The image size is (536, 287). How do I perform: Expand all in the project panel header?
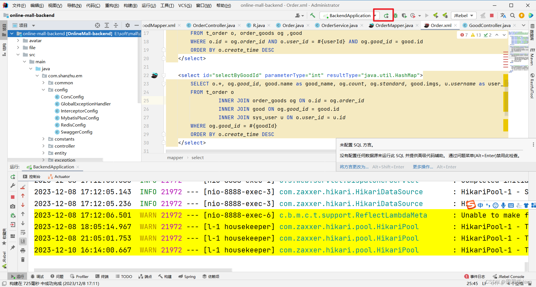pyautogui.click(x=107, y=25)
